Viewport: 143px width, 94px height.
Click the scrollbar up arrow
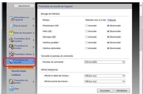(x=141, y=6)
